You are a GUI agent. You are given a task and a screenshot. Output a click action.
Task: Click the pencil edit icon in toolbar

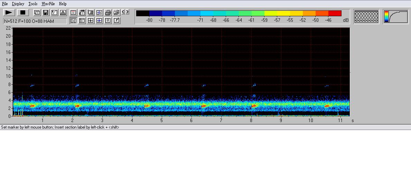pyautogui.click(x=116, y=21)
